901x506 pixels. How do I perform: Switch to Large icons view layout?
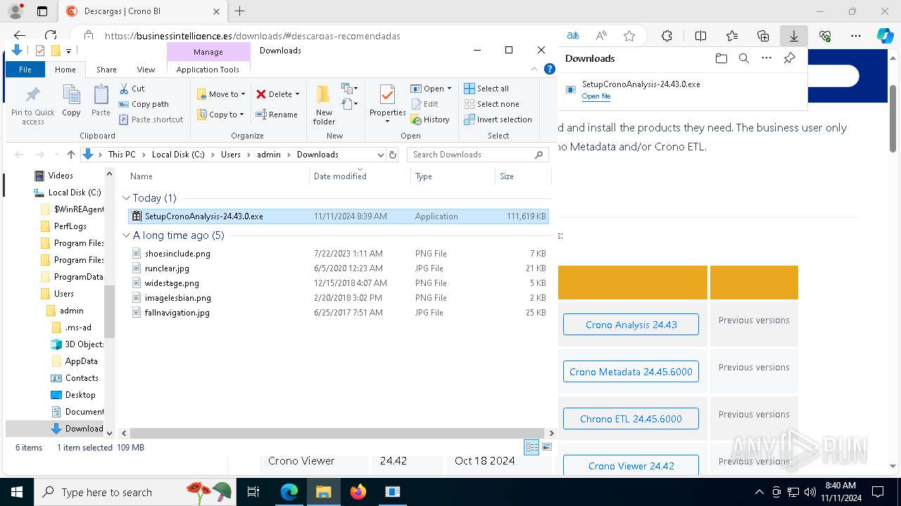pos(547,447)
